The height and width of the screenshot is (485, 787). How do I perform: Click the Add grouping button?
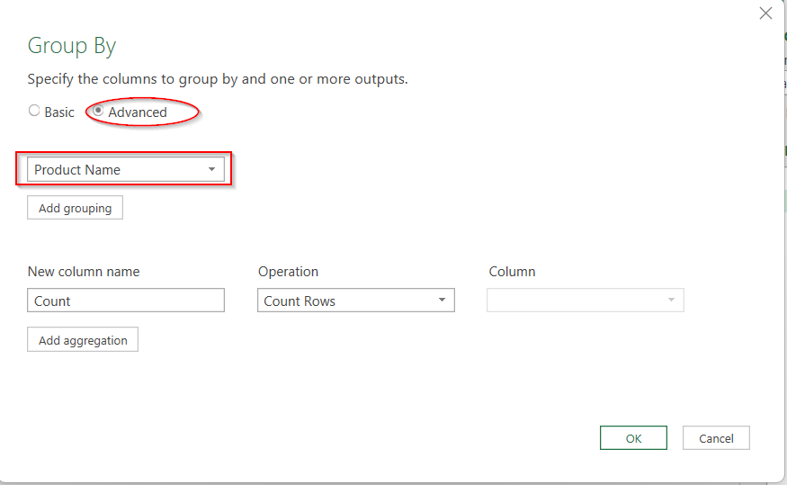click(x=75, y=208)
